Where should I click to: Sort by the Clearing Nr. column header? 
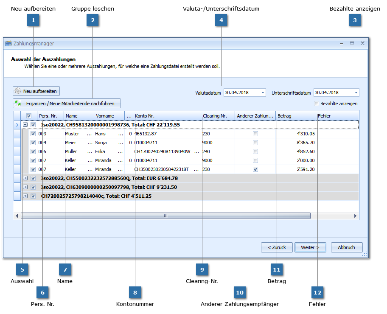[218, 116]
